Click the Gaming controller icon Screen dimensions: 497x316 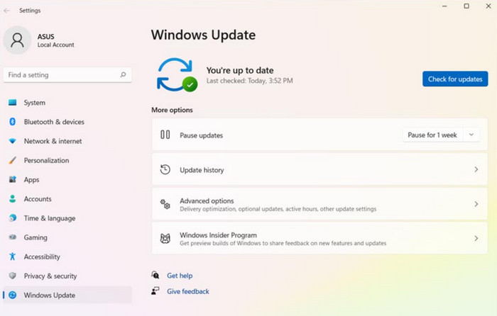pyautogui.click(x=12, y=237)
